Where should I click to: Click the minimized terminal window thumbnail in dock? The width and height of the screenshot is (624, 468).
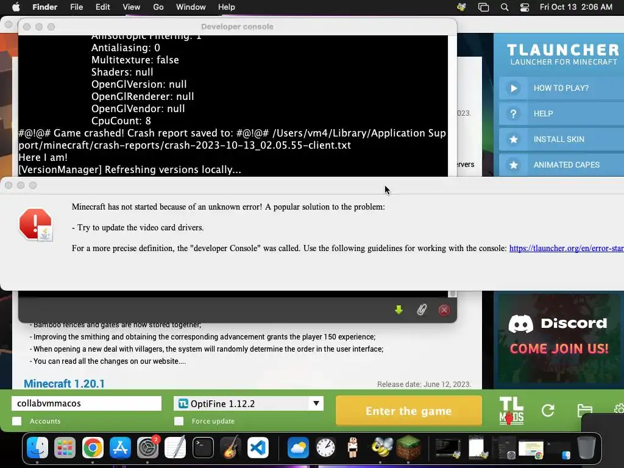click(448, 447)
